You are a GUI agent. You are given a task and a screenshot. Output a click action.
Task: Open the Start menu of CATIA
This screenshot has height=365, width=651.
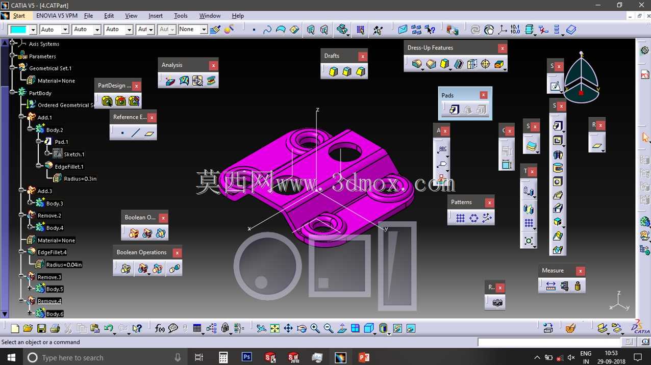pos(19,16)
